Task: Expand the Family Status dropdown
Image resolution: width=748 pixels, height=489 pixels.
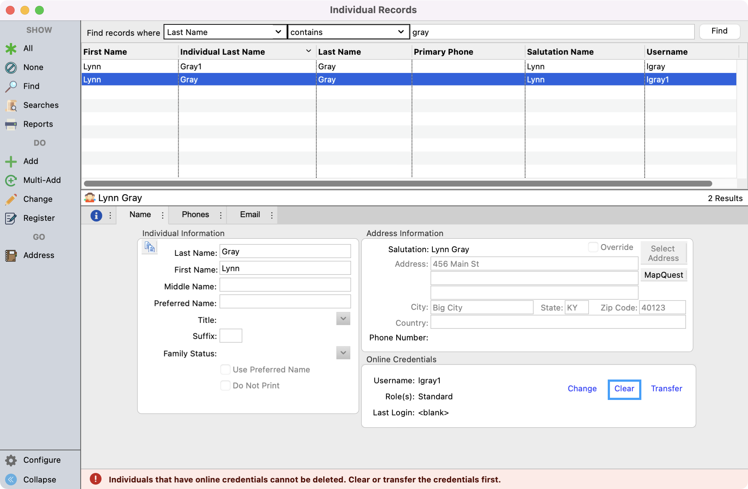Action: click(x=343, y=353)
